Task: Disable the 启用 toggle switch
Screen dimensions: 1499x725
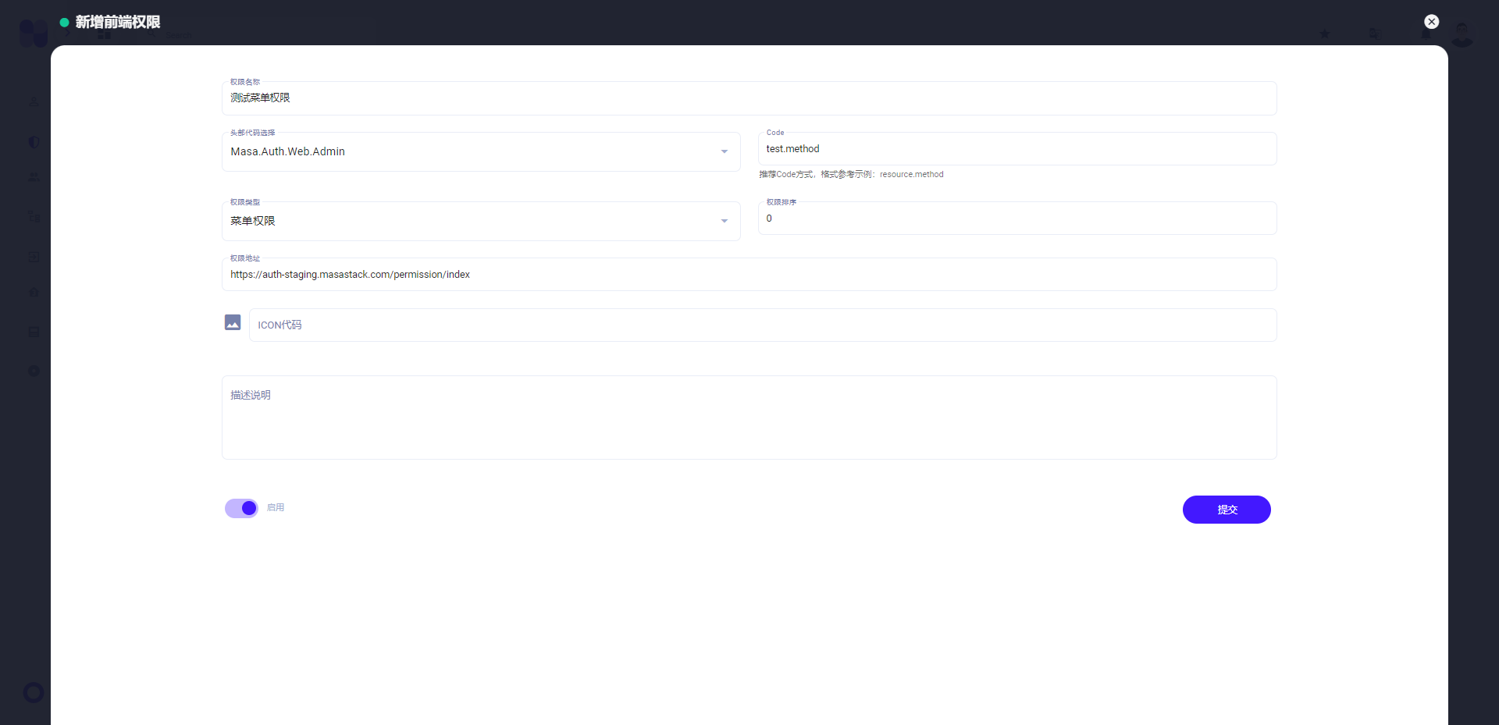Action: (x=241, y=507)
